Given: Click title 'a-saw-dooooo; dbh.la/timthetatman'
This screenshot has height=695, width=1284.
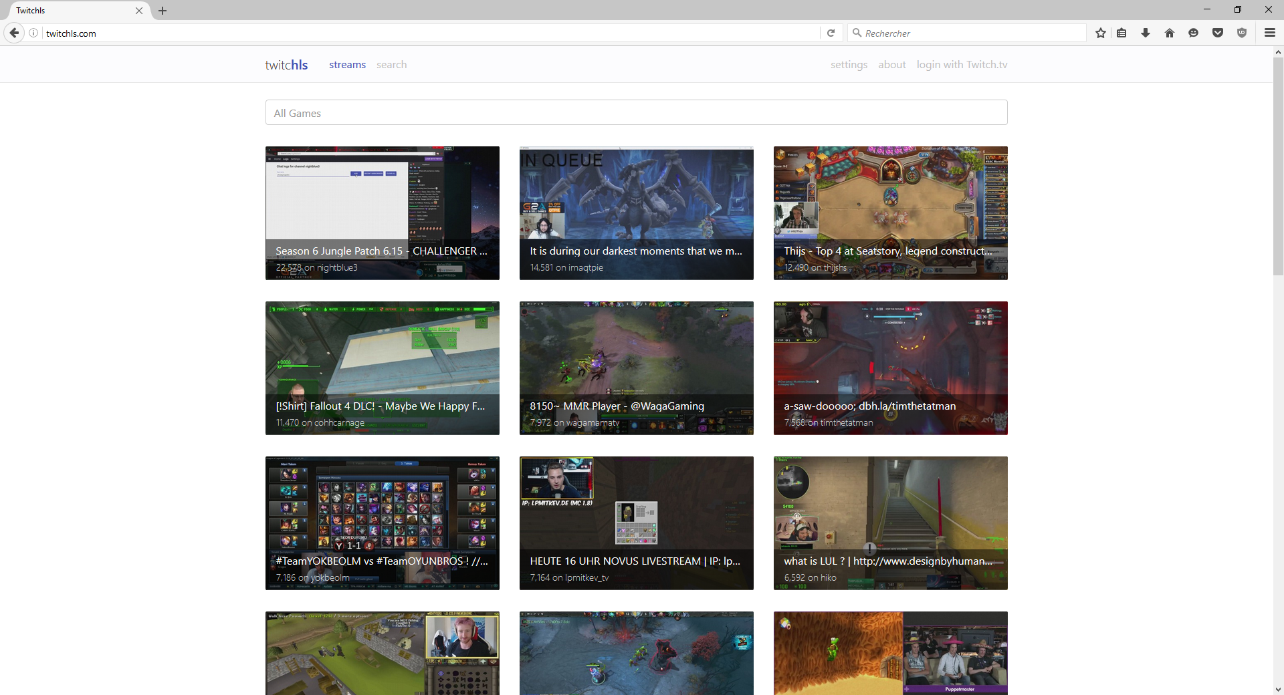Looking at the screenshot, I should coord(869,406).
